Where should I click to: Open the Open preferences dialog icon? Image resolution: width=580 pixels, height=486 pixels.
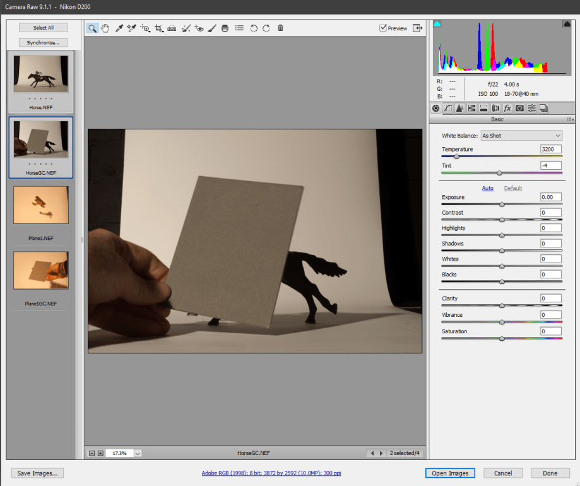pos(239,28)
